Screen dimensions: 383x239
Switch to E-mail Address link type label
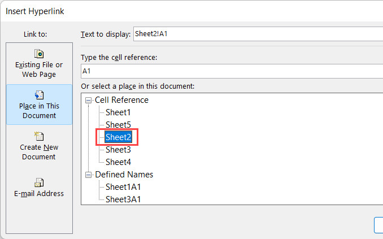pos(39,194)
